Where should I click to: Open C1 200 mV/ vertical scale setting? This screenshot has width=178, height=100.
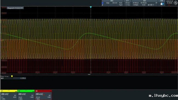(5, 94)
